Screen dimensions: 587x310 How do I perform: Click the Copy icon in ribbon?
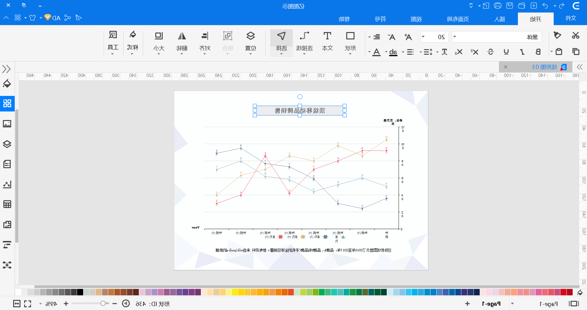pos(576,52)
